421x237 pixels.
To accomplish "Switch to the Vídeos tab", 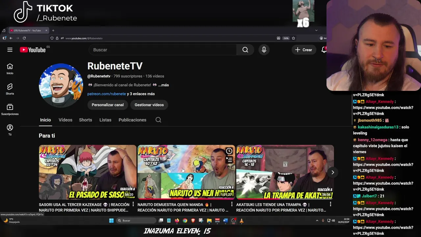I will pos(65,120).
